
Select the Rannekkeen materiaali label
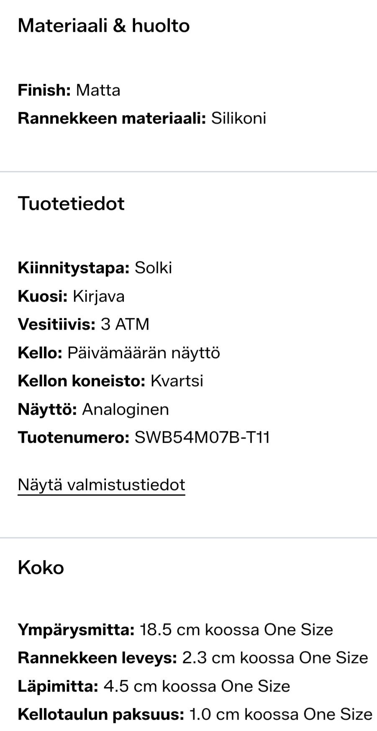[x=112, y=118]
